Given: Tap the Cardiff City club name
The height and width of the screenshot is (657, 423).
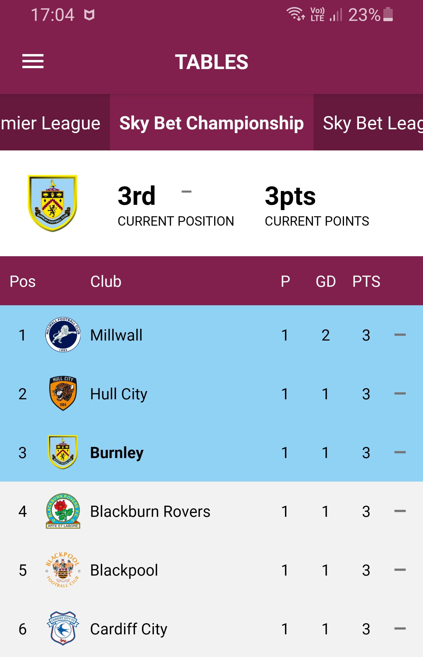Looking at the screenshot, I should coord(129,629).
